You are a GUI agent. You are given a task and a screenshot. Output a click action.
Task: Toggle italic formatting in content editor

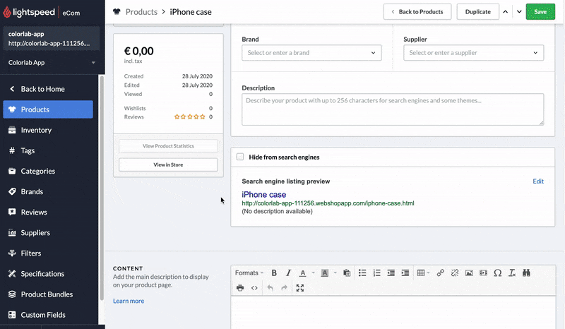tap(288, 273)
